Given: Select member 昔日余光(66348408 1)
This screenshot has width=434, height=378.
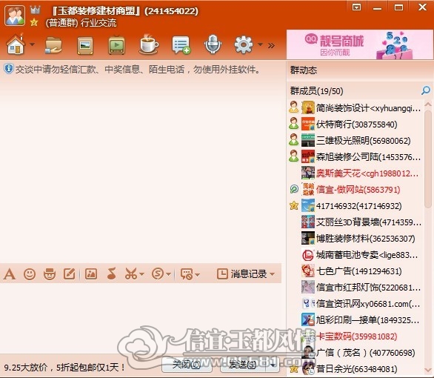Looking at the screenshot, I should click(355, 369).
